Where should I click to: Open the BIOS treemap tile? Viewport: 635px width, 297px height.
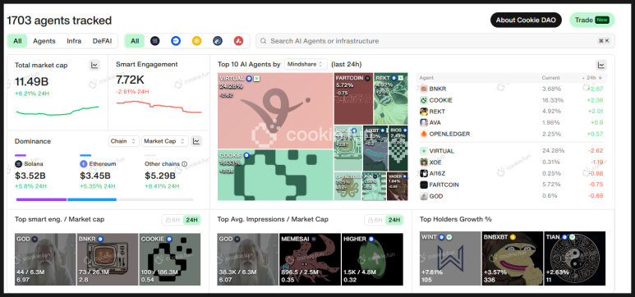pos(398,148)
